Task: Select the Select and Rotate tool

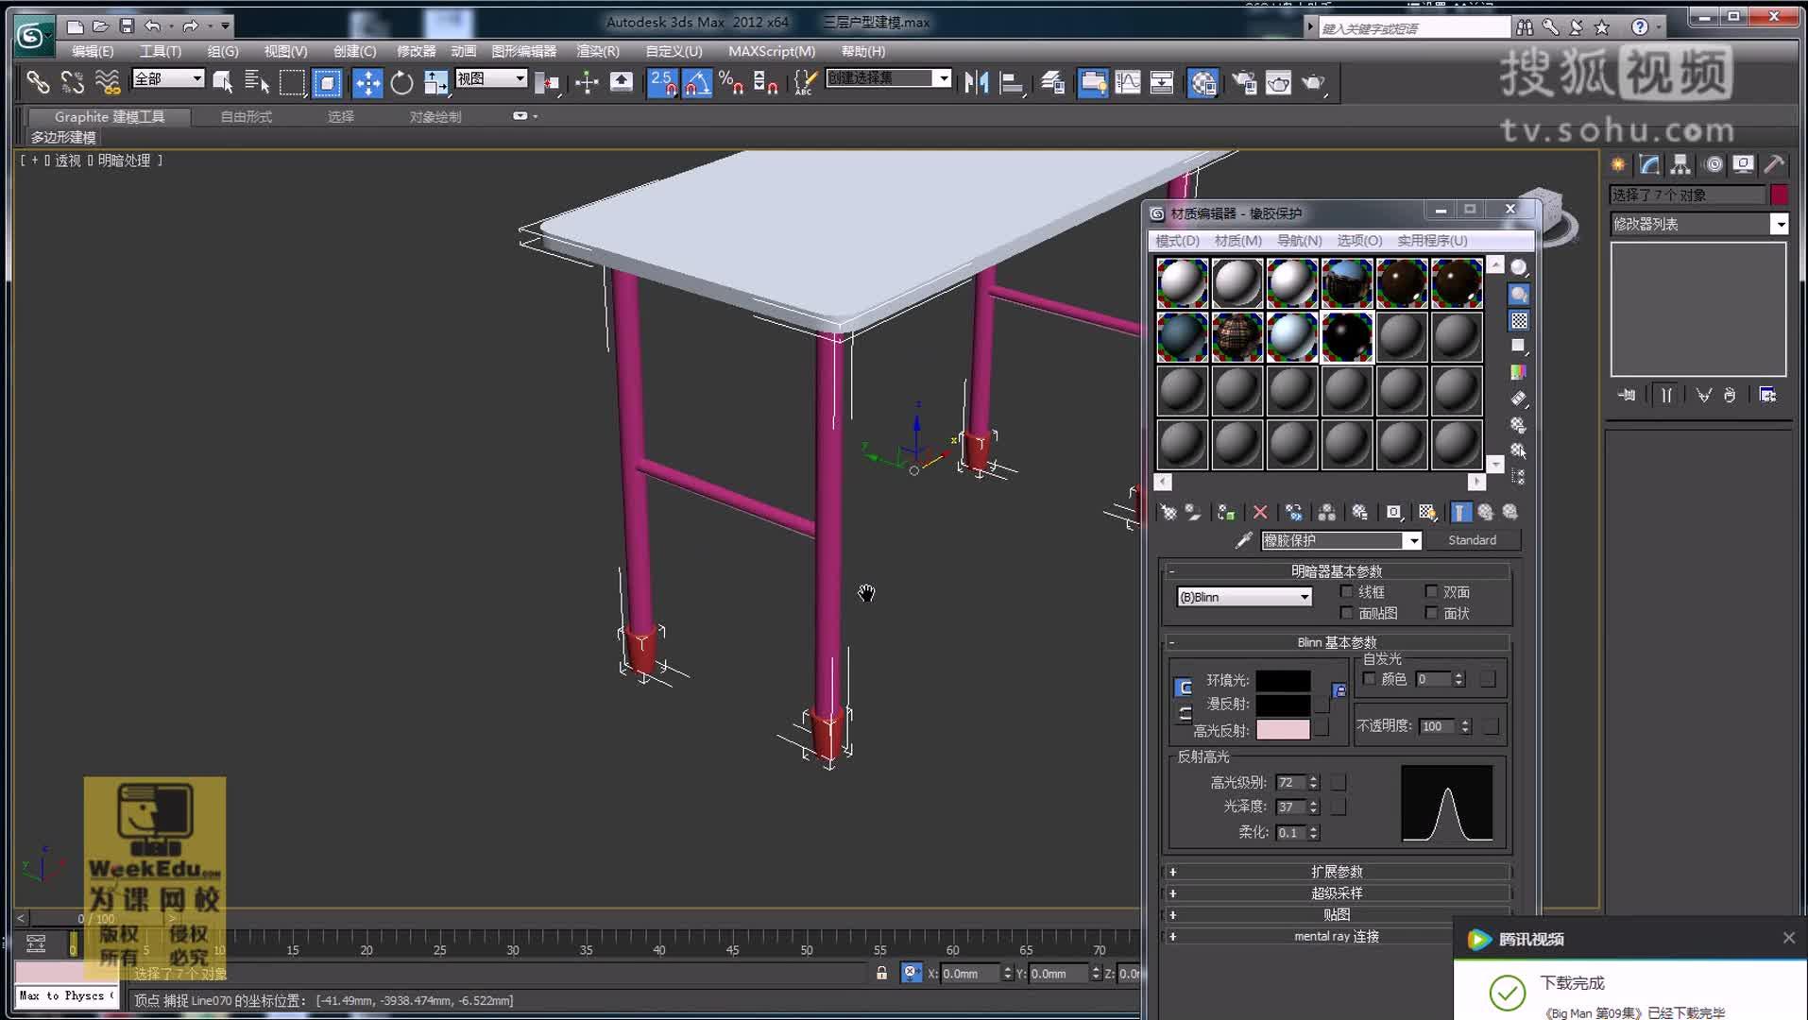Action: pos(401,83)
